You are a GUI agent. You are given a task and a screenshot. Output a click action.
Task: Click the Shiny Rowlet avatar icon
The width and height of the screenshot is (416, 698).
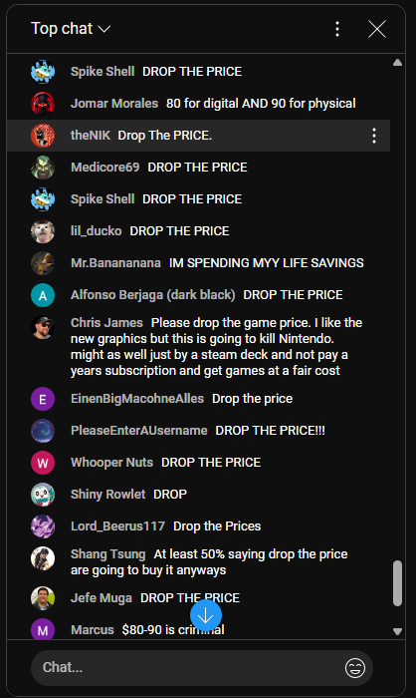click(43, 495)
